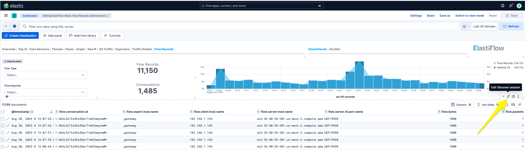Click the Create visualization button
Image resolution: width=525 pixels, height=150 pixels.
(20, 35)
